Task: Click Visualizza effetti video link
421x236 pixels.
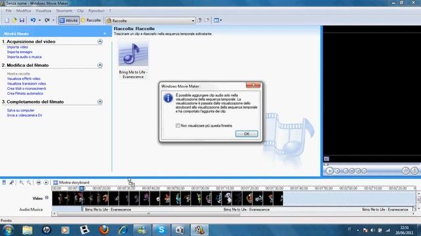Action: tap(24, 79)
